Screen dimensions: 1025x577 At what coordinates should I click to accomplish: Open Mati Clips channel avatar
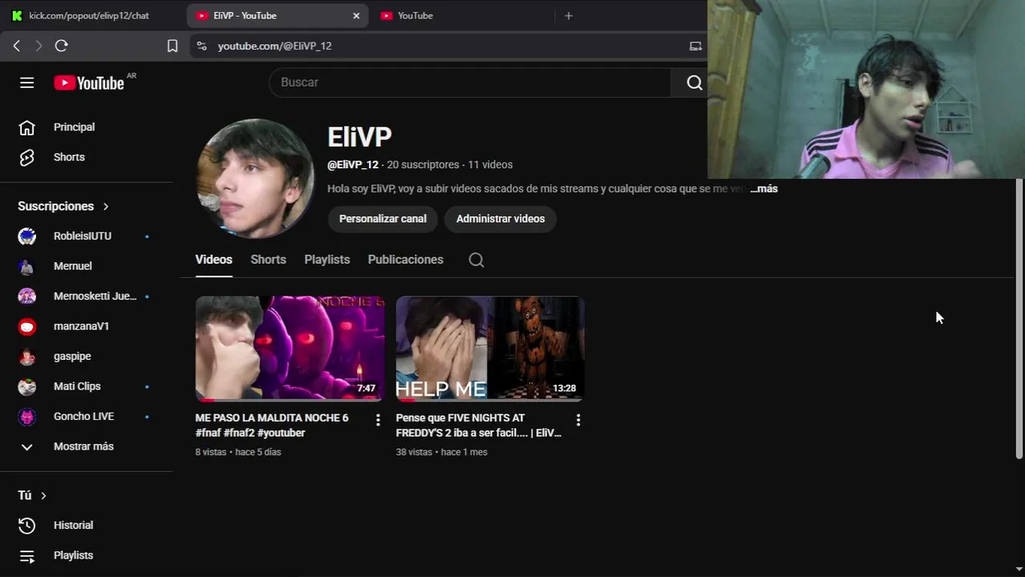coord(27,386)
